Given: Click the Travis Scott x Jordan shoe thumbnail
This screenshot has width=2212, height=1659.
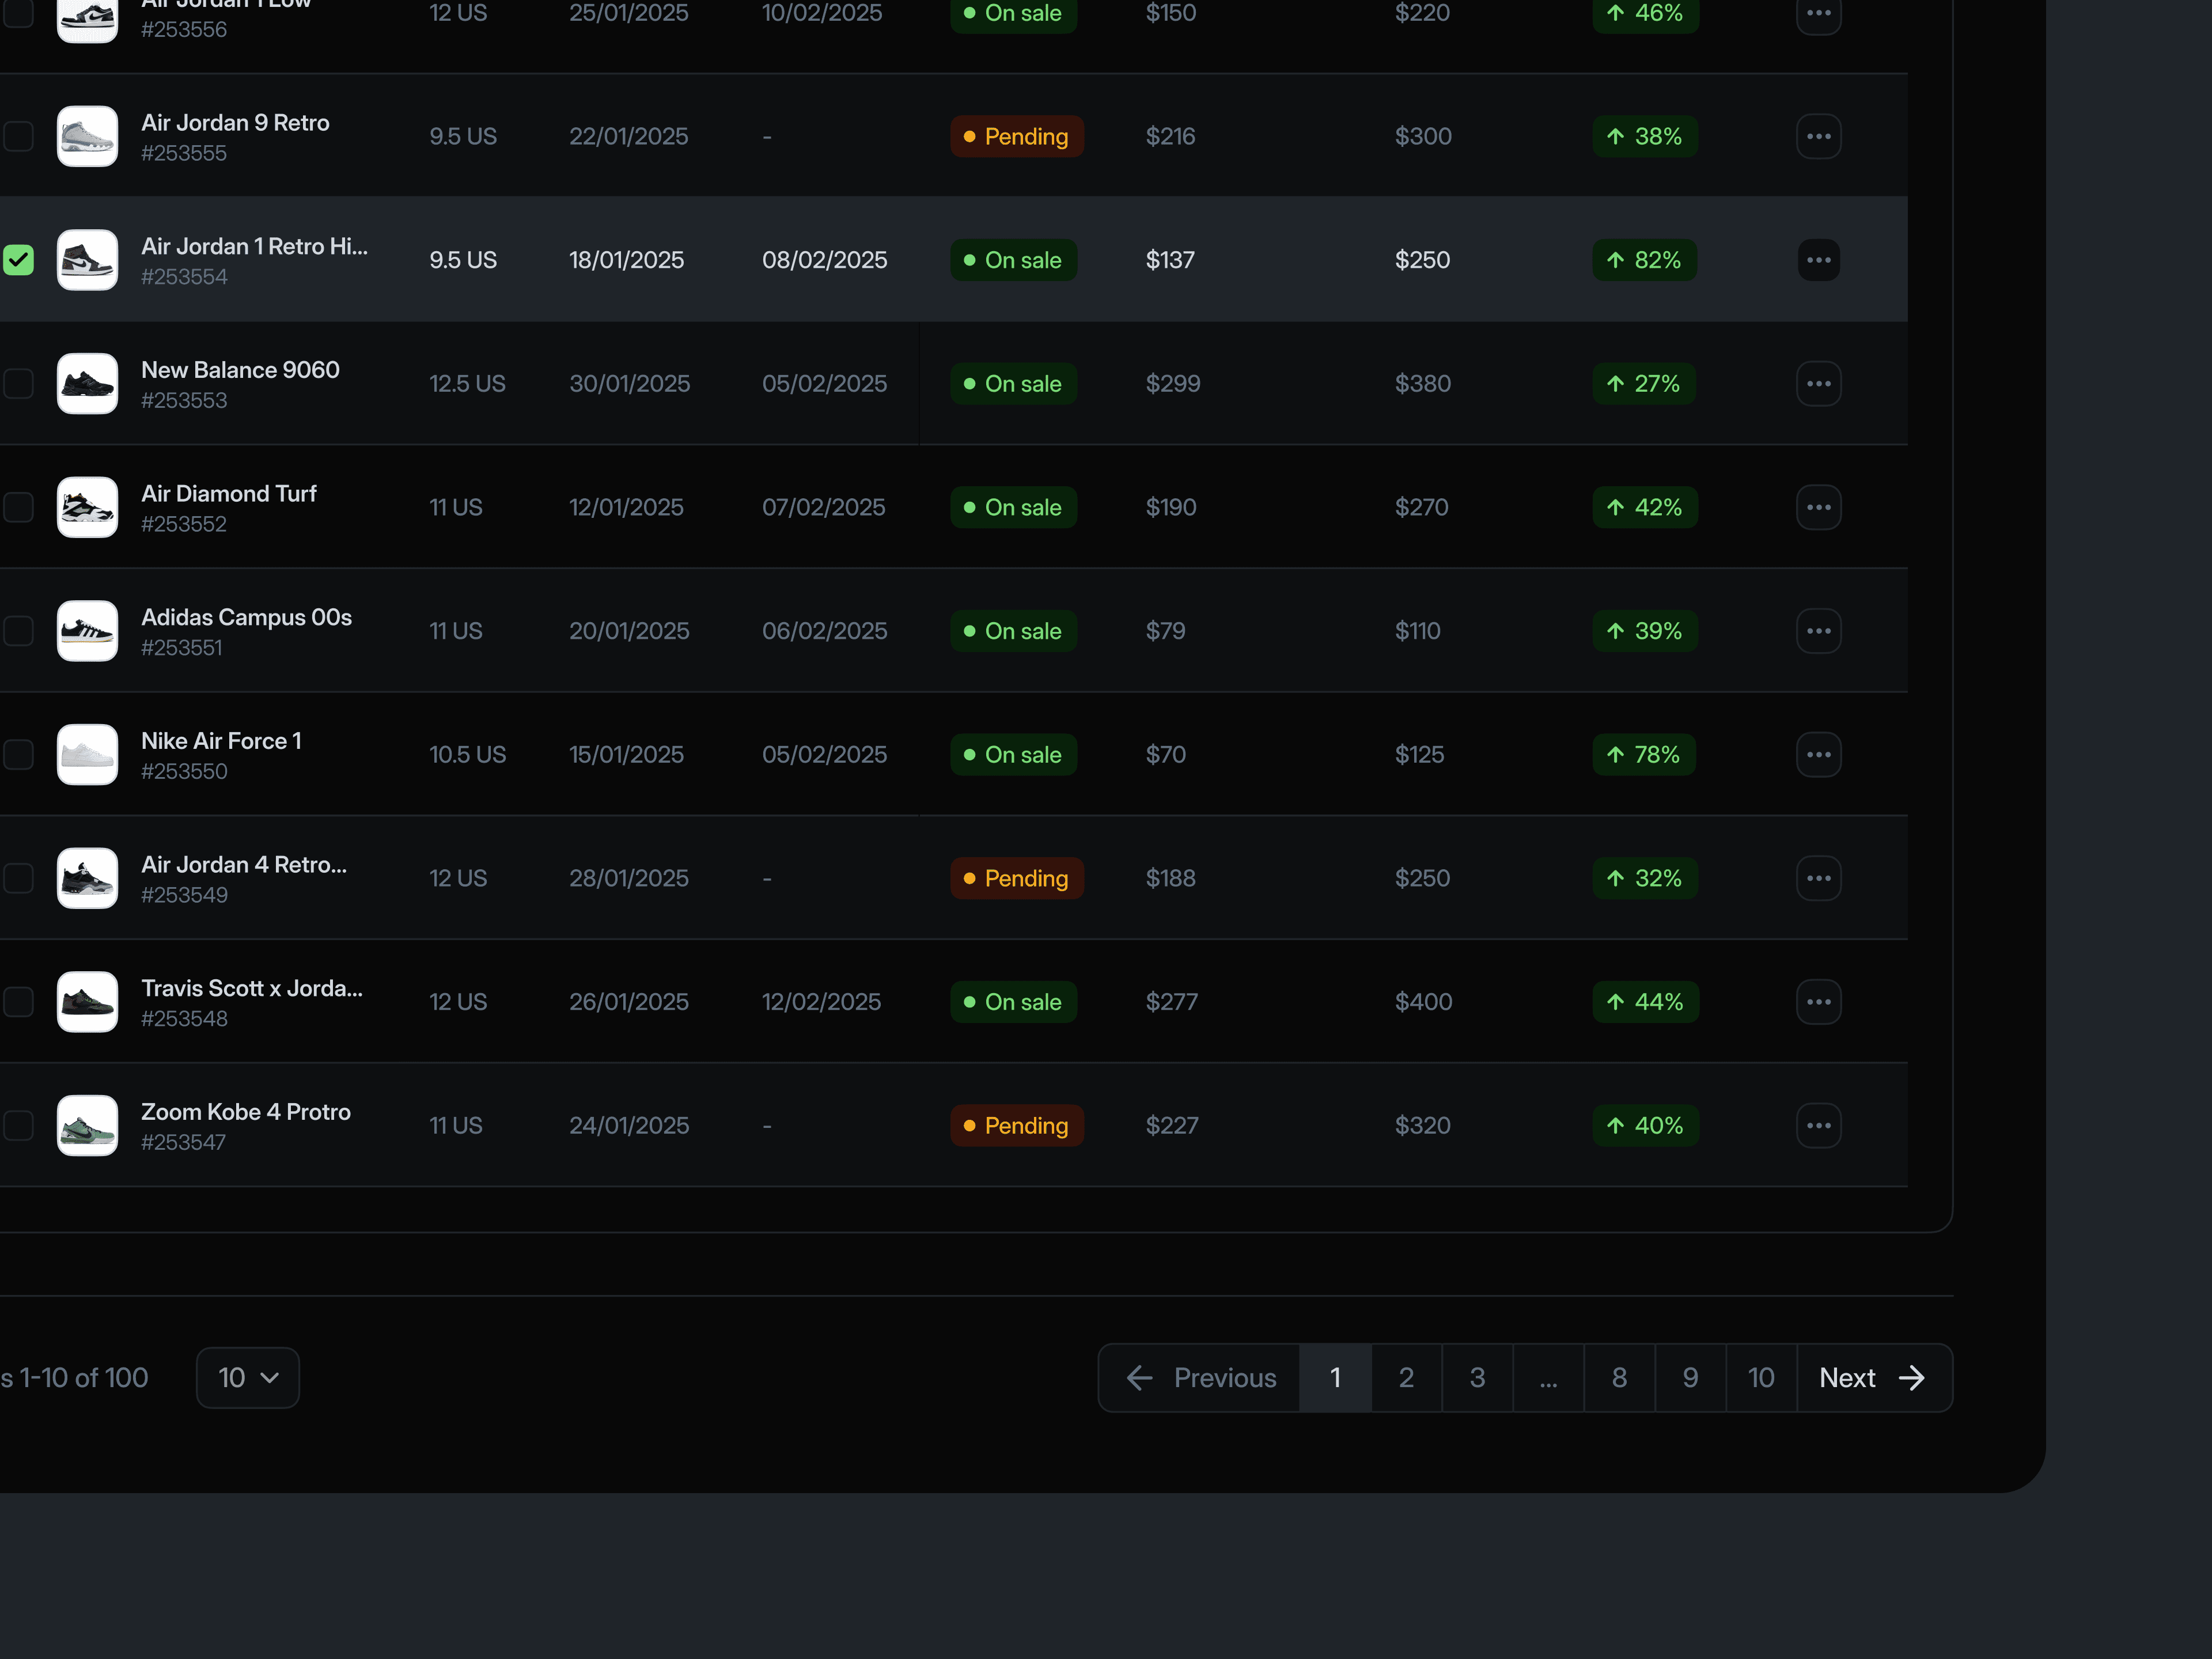Looking at the screenshot, I should click(87, 1002).
